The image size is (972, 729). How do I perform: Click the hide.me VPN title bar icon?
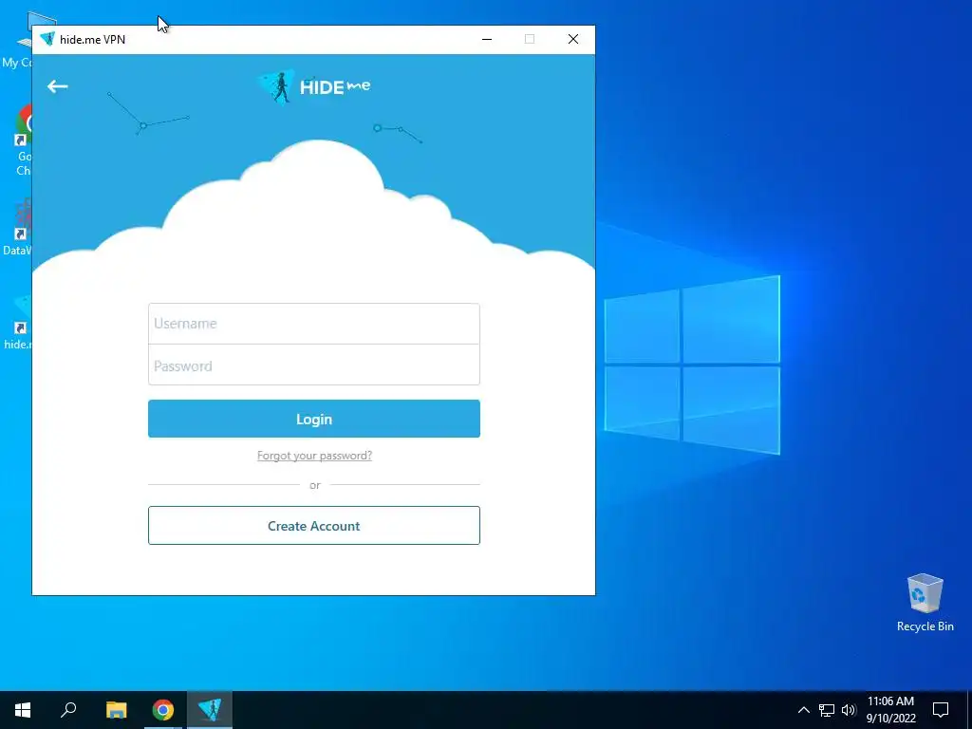point(47,39)
